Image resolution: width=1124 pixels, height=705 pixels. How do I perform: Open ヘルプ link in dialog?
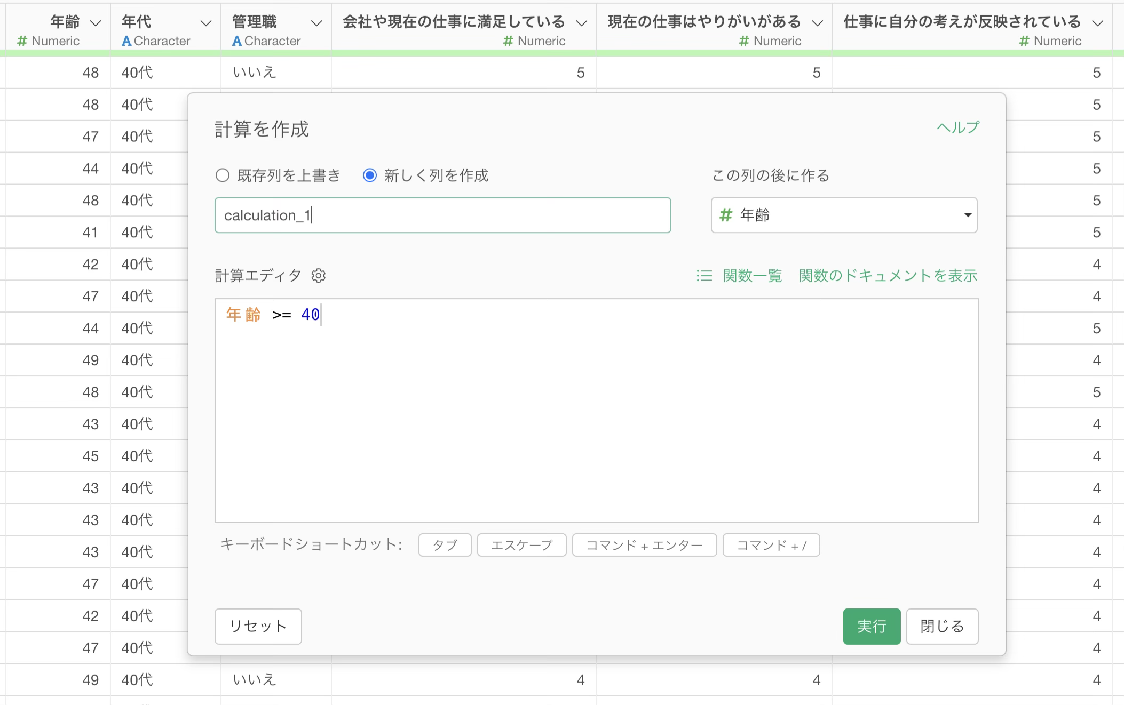pyautogui.click(x=958, y=127)
